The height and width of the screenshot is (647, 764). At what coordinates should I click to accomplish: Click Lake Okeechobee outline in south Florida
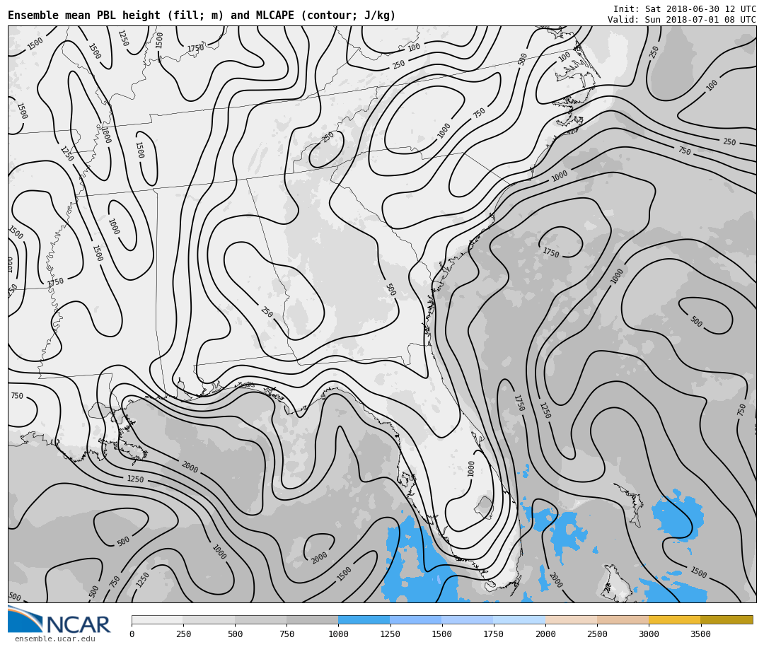484,507
